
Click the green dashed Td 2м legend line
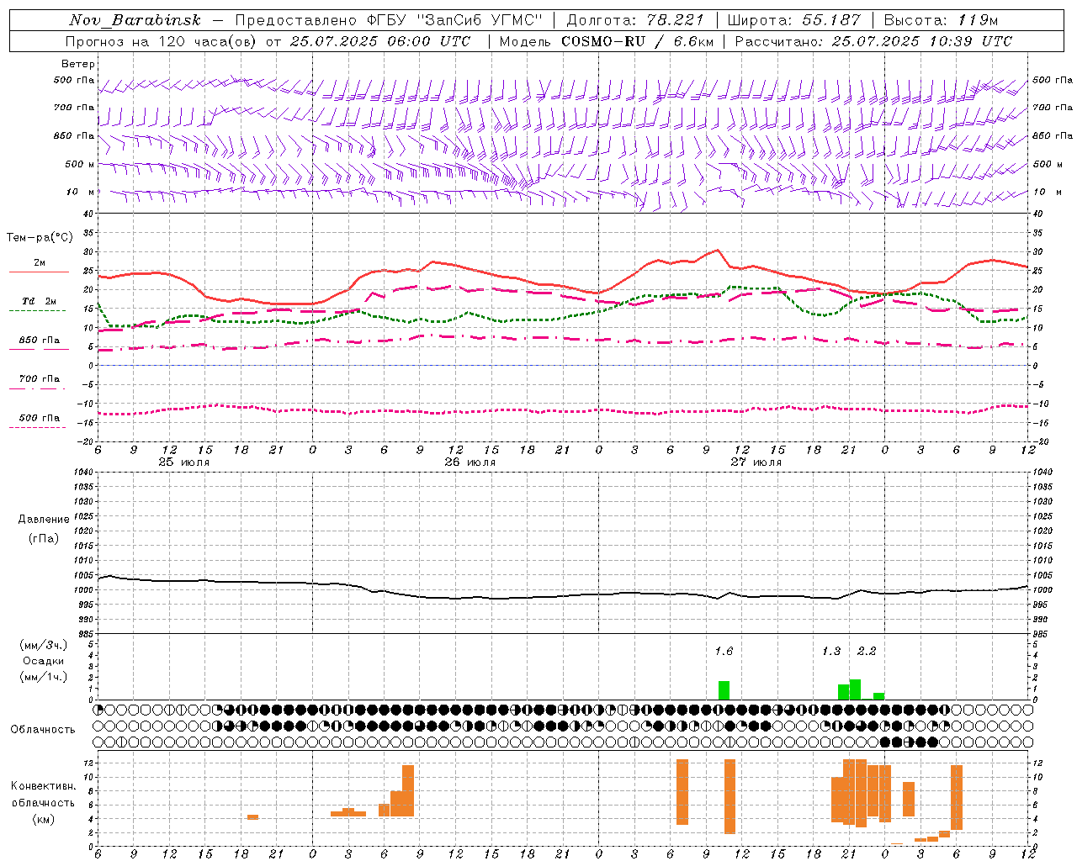pyautogui.click(x=37, y=311)
